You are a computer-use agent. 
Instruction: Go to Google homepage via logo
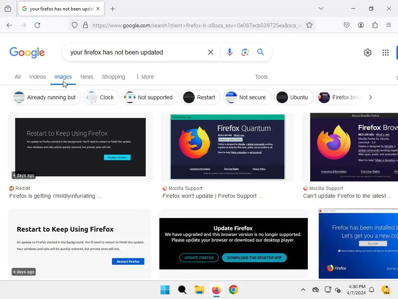(x=27, y=53)
